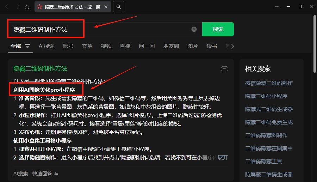Open the filter icon next to 全部

pyautogui.click(x=27, y=46)
